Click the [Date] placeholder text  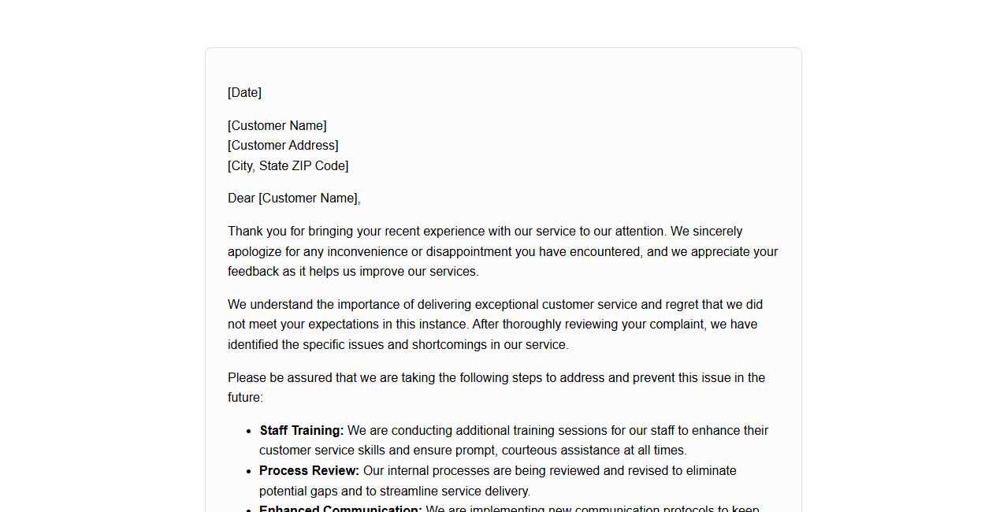point(244,93)
